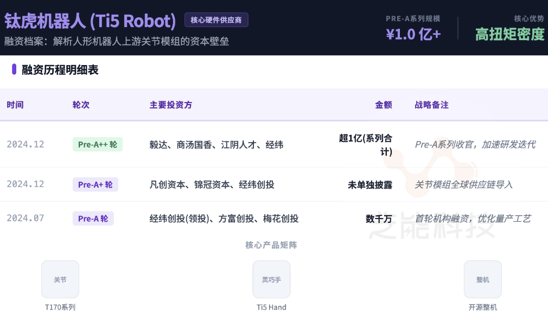Select the 核心硬件供应商 badge

216,20
